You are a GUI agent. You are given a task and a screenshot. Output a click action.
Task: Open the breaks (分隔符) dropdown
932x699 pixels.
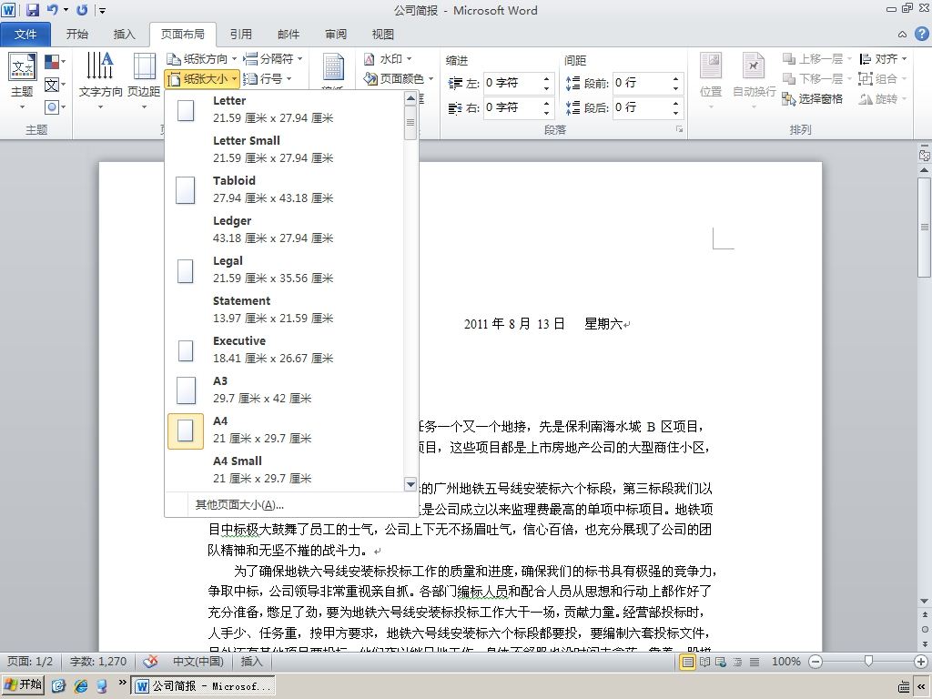coord(273,59)
